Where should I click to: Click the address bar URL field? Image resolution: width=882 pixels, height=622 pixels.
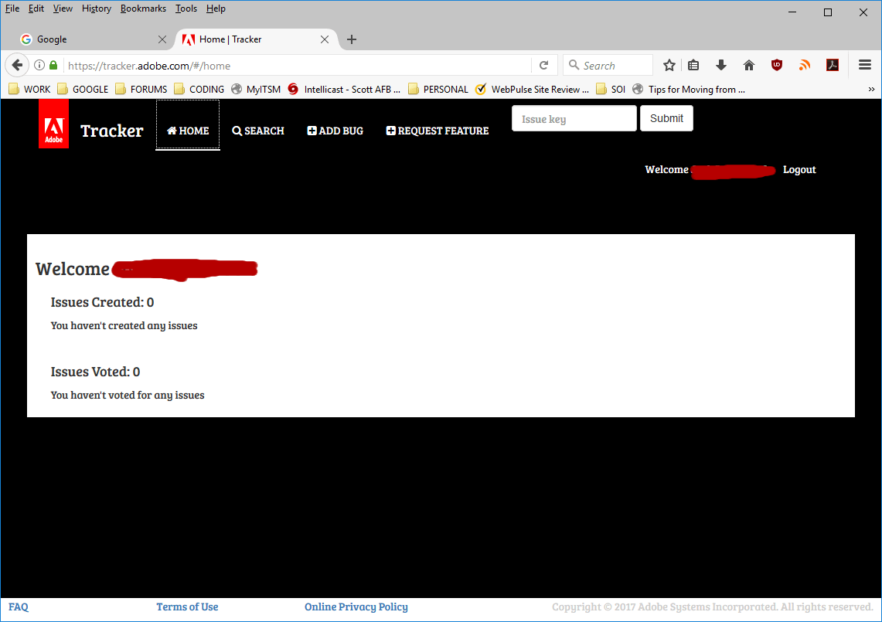(298, 66)
